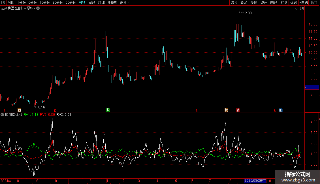Click the RV3: 0.51 value

pyautogui.click(x=64, y=115)
